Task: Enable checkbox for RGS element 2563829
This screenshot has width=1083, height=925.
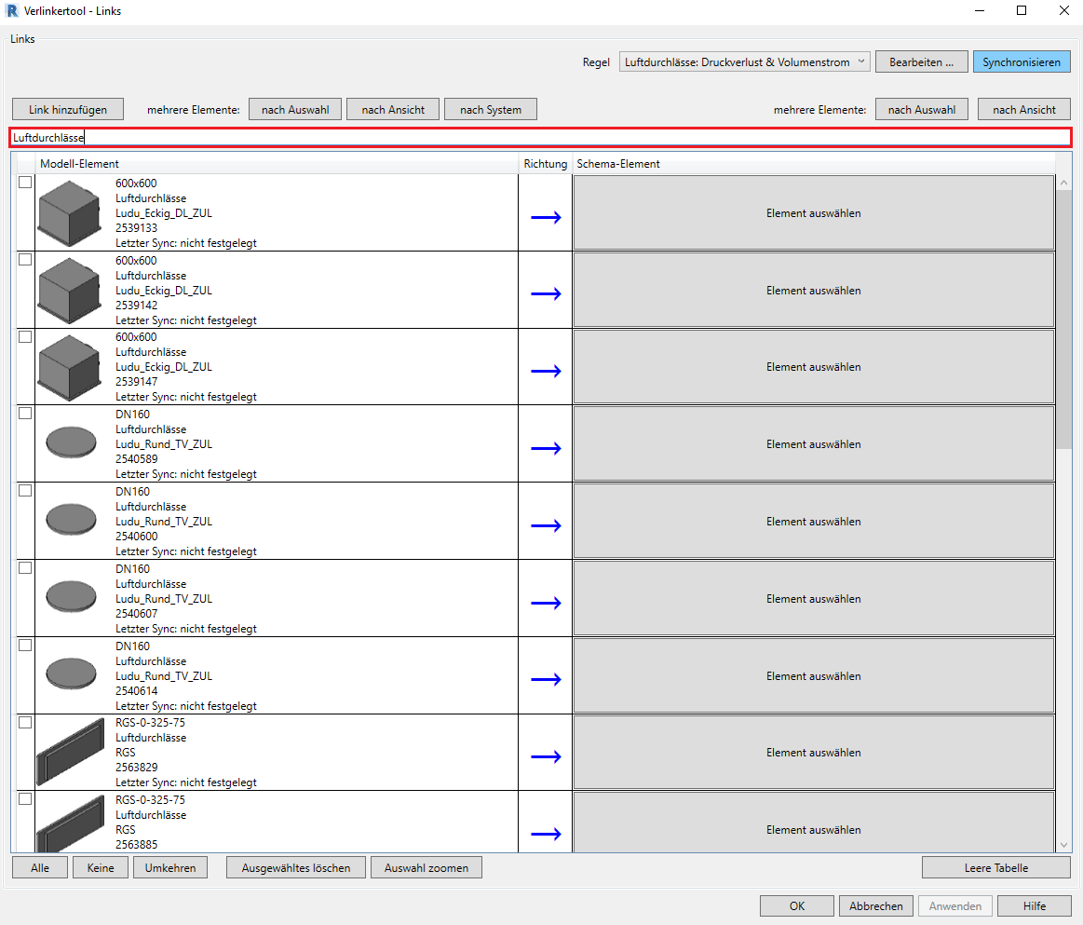Action: click(x=25, y=722)
